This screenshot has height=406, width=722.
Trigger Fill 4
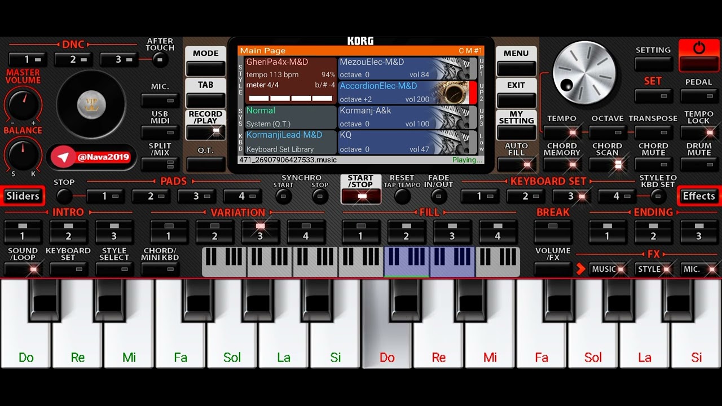pos(498,231)
